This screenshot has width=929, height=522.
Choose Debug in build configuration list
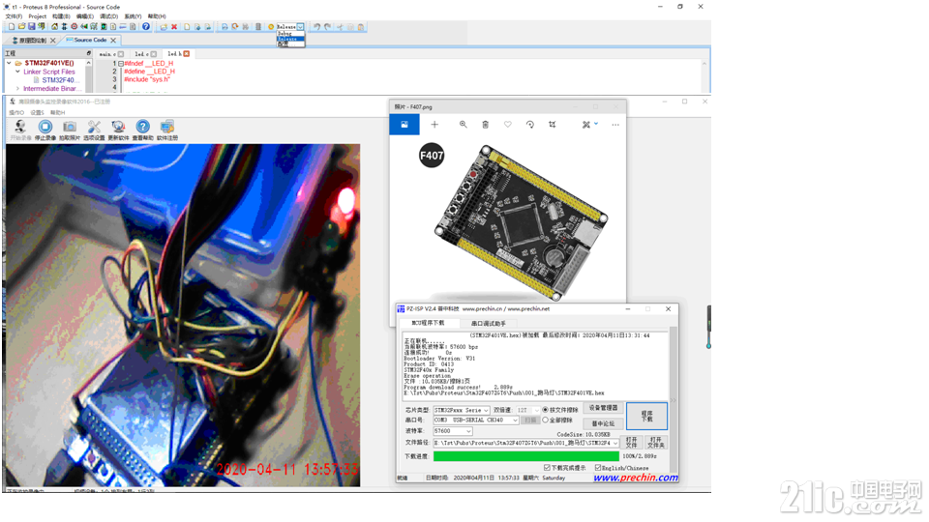coord(290,34)
